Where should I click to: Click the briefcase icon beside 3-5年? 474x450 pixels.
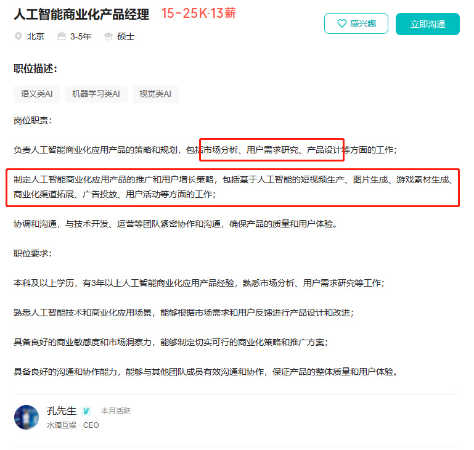tap(62, 36)
